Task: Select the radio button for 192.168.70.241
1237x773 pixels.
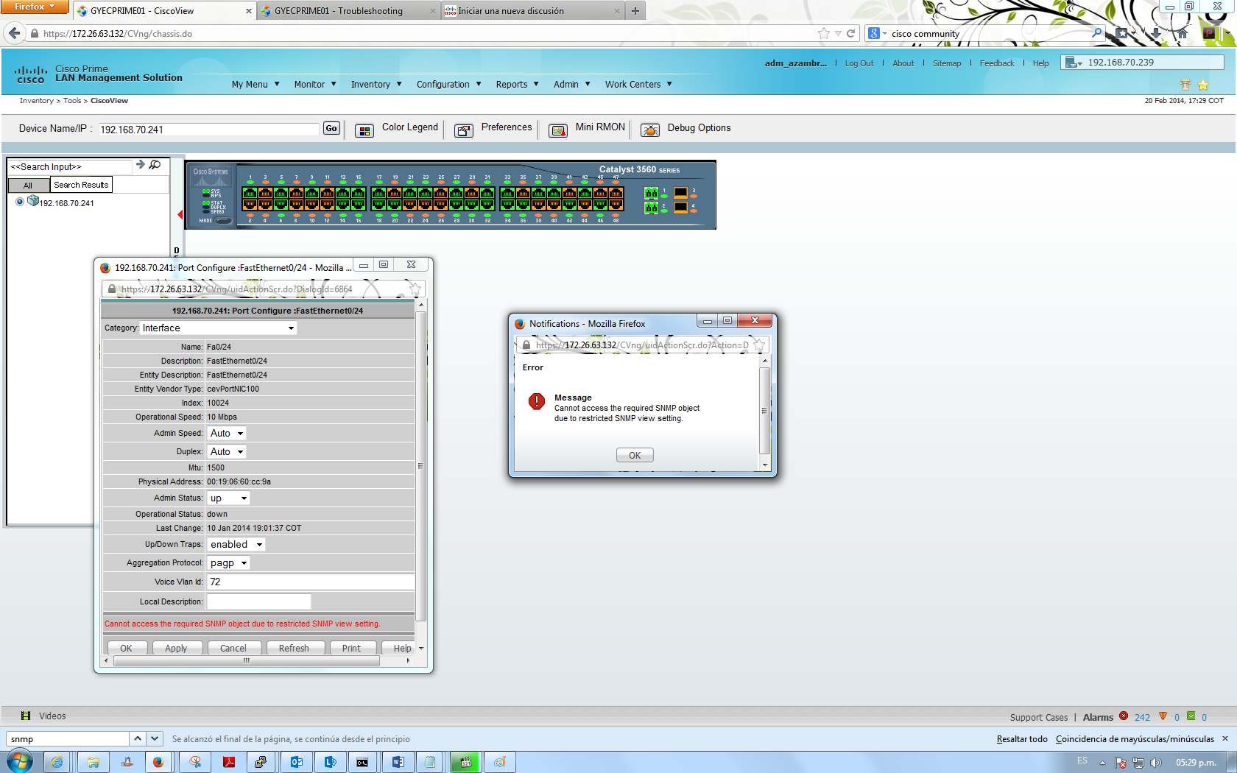Action: tap(20, 202)
